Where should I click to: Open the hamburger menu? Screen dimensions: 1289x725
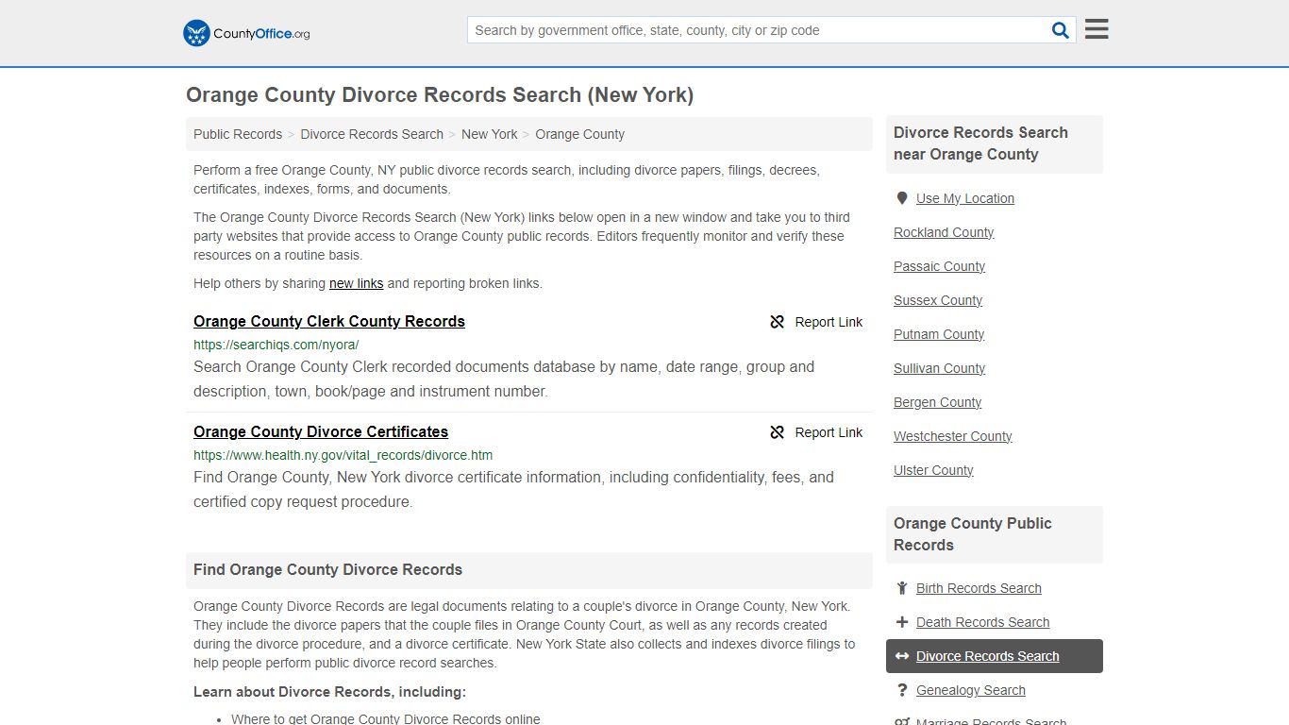(x=1096, y=29)
